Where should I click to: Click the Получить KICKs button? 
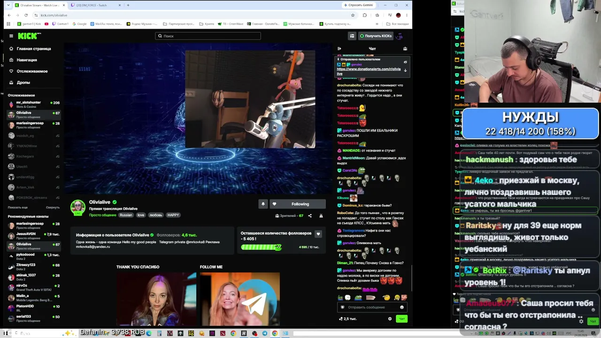click(375, 36)
